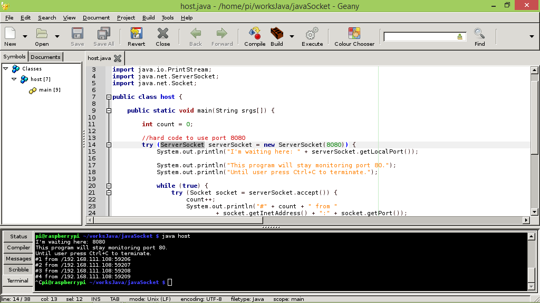Viewport: 540px width, 303px height.
Task: Close the file using the toolbar Close icon
Action: pyautogui.click(x=163, y=34)
